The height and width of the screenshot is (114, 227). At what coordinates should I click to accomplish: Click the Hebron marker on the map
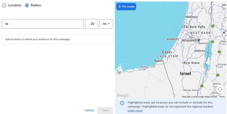tap(194, 51)
